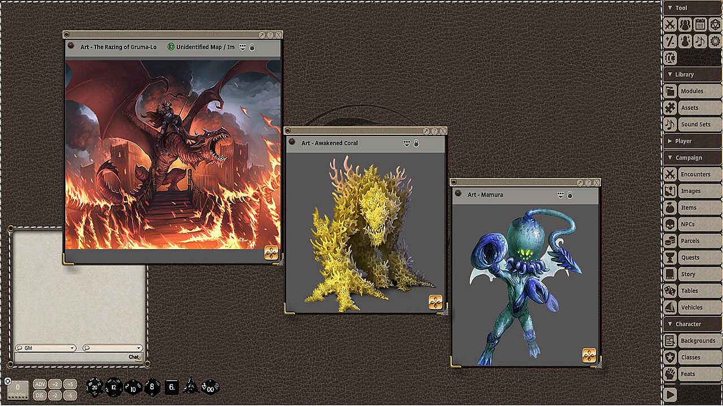Click the +5 modifier button
Image resolution: width=723 pixels, height=406 pixels.
[69, 384]
